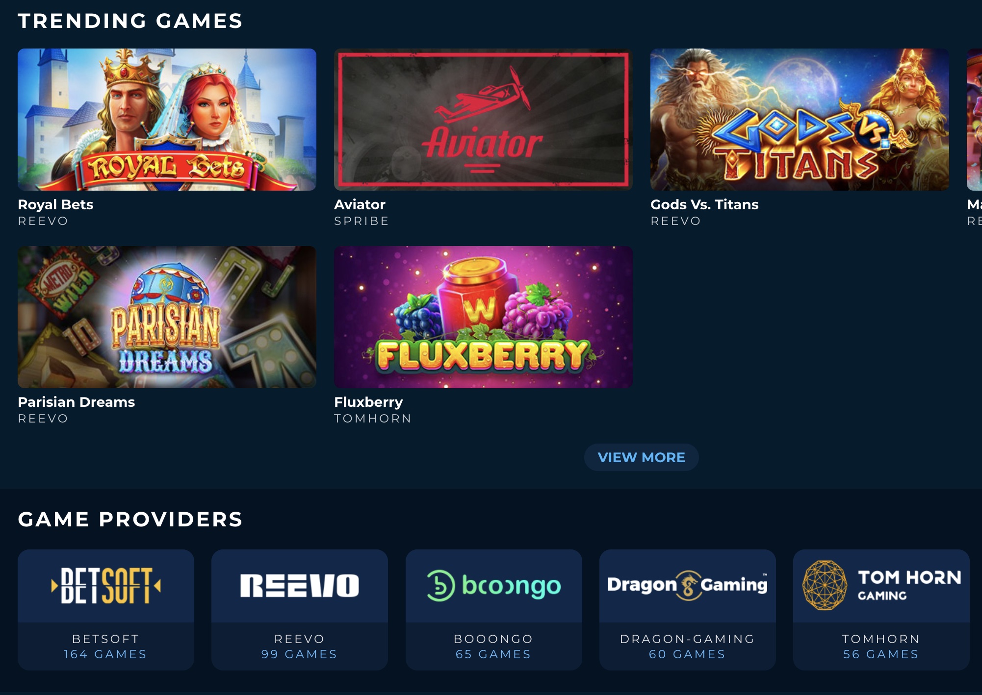The height and width of the screenshot is (695, 982).
Task: Click the Tom Horn Gaming logo
Action: [881, 586]
